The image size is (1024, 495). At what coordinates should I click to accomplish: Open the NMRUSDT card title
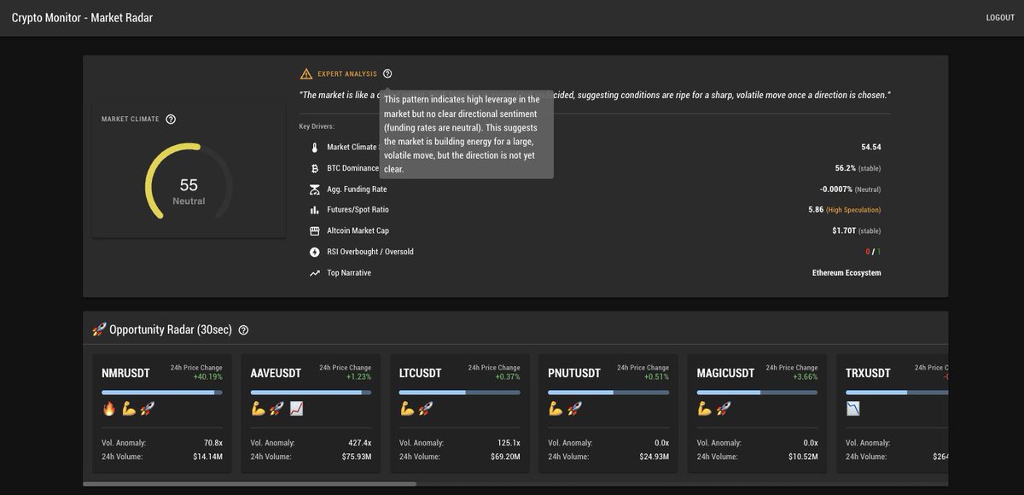(x=125, y=374)
